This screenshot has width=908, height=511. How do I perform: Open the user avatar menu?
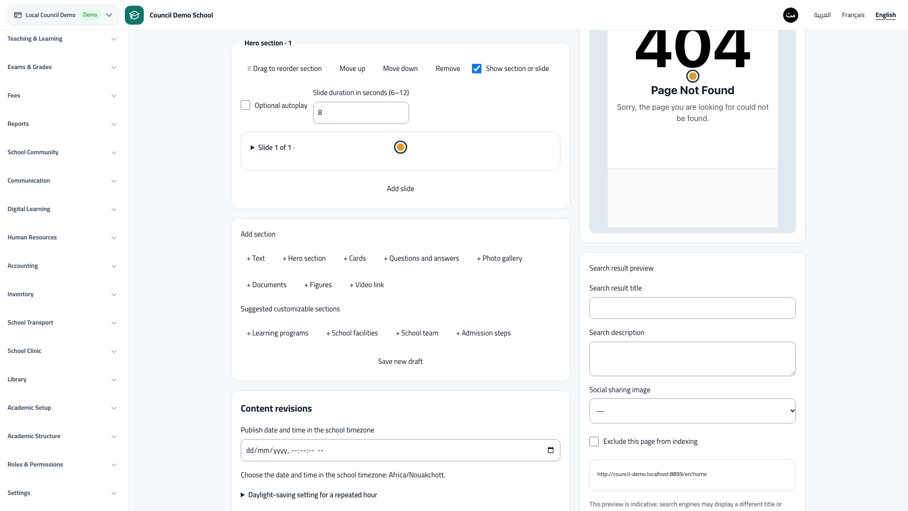coord(790,15)
